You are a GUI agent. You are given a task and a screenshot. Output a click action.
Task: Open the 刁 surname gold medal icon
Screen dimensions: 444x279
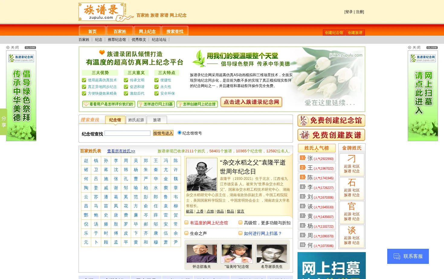click(352, 159)
